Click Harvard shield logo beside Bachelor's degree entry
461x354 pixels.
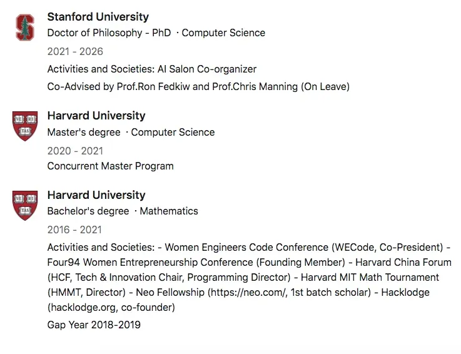tap(25, 206)
